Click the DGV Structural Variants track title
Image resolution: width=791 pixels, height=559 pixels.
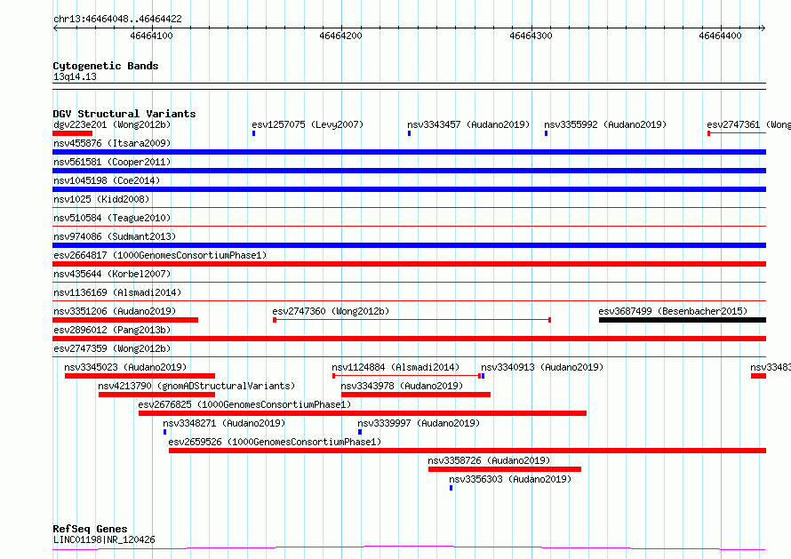click(124, 114)
